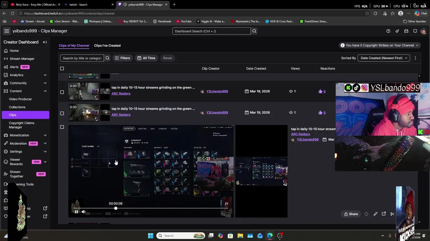Open the help question mark icon
The image size is (430, 241).
[x=388, y=31]
